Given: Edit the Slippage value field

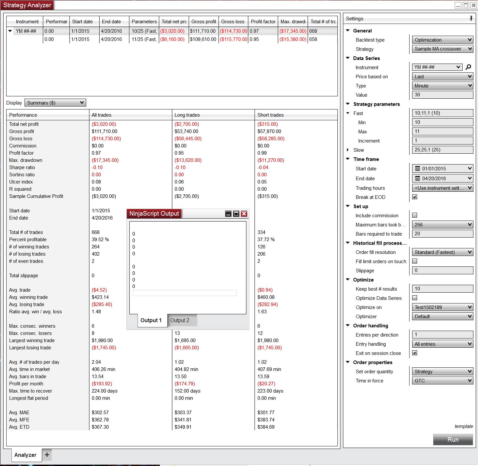Looking at the screenshot, I should pos(443,270).
